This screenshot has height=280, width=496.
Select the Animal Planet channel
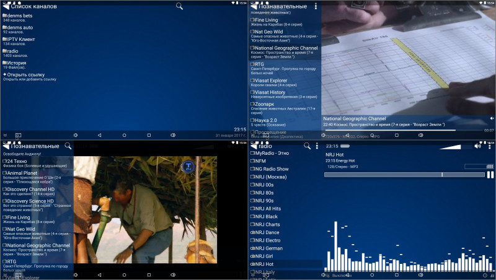click(37, 177)
